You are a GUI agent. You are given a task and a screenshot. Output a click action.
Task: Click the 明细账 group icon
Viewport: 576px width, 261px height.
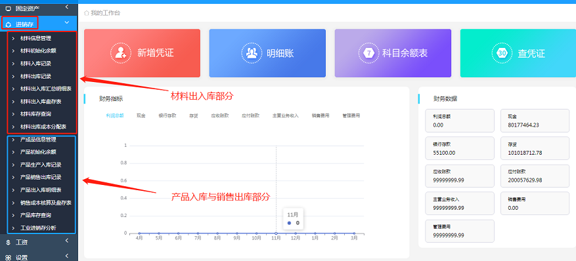252,53
